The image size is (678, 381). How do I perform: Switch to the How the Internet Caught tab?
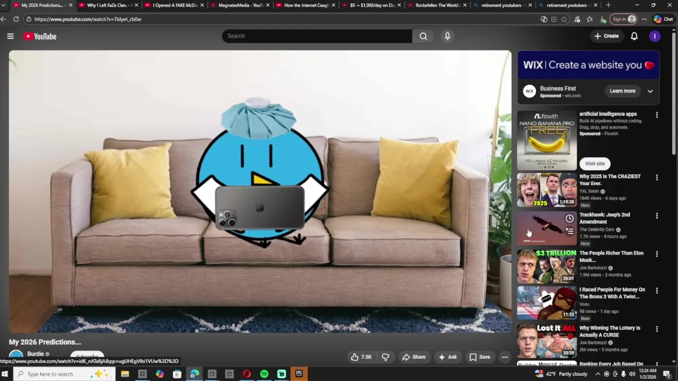coord(306,5)
